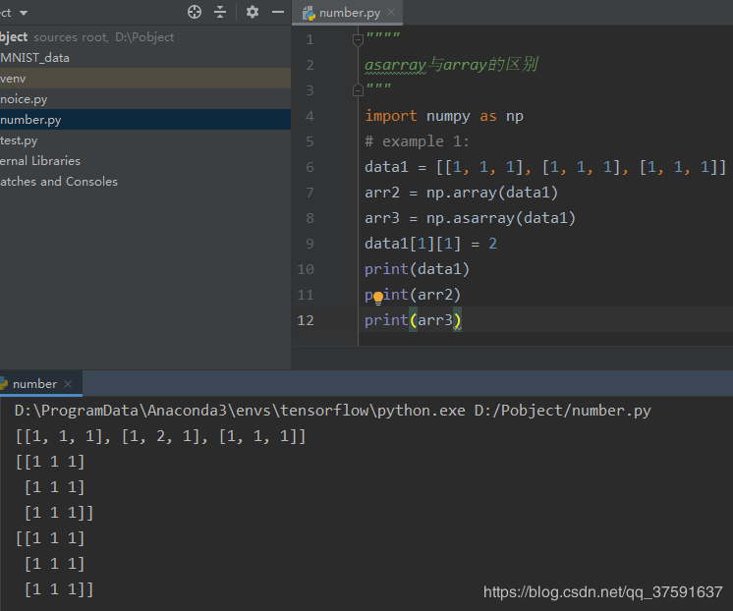Collapse the docstring fold marker on line 1
This screenshot has width=733, height=611.
[x=358, y=40]
